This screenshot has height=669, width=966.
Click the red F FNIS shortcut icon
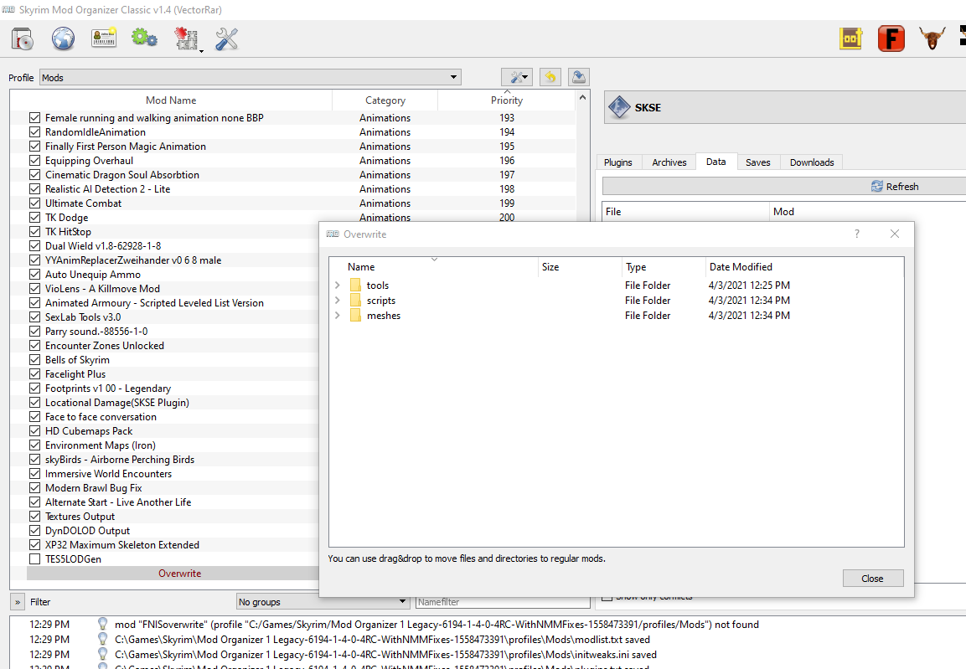click(x=891, y=39)
